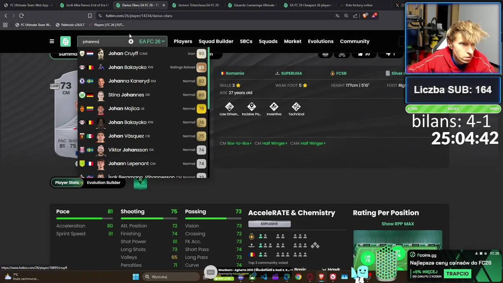Upvote player with thumbs up 30
This screenshot has height=283, width=503.
pos(364,54)
